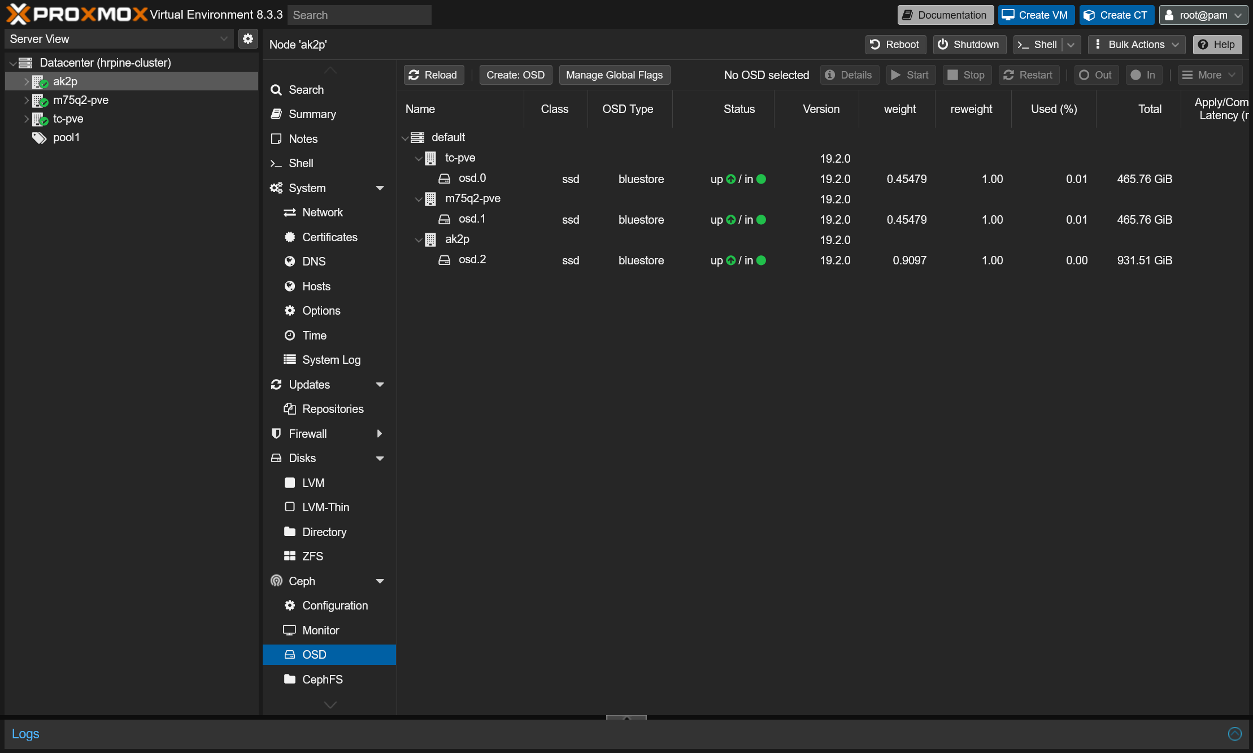
Task: Open the System Log menu item
Action: [329, 360]
